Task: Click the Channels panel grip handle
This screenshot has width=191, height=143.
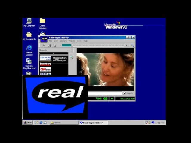Action: pyautogui.click(x=72, y=50)
